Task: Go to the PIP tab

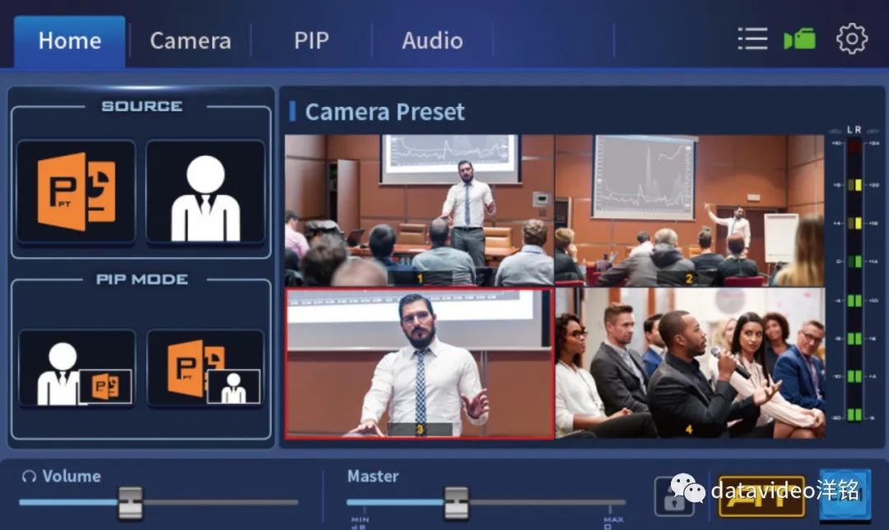Action: coord(311,40)
